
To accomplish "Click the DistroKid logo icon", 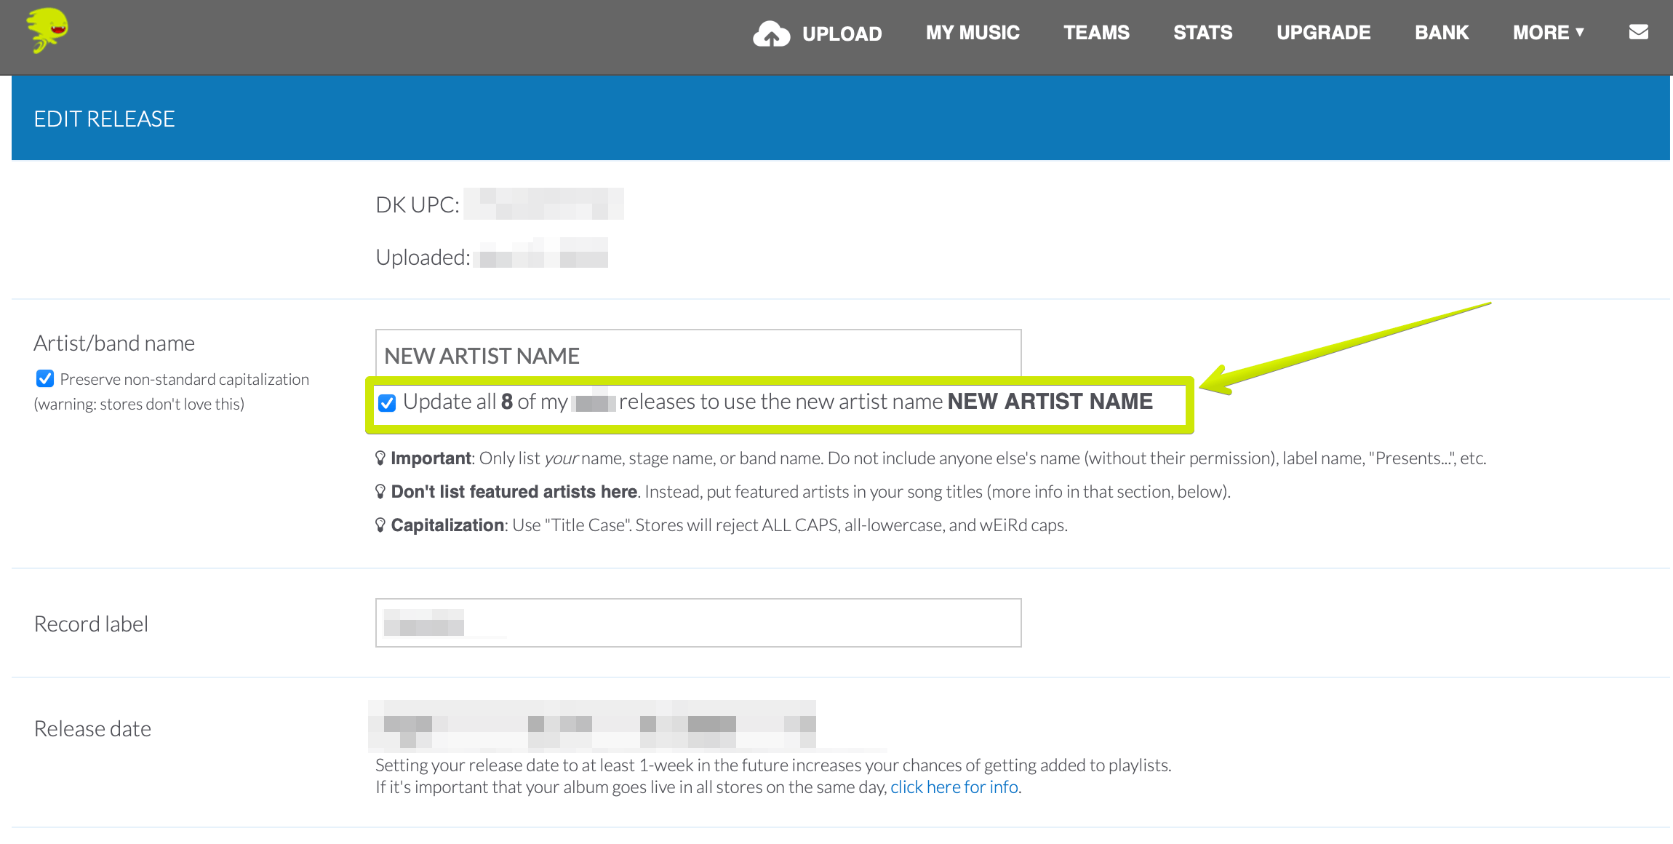I will pos(47,31).
